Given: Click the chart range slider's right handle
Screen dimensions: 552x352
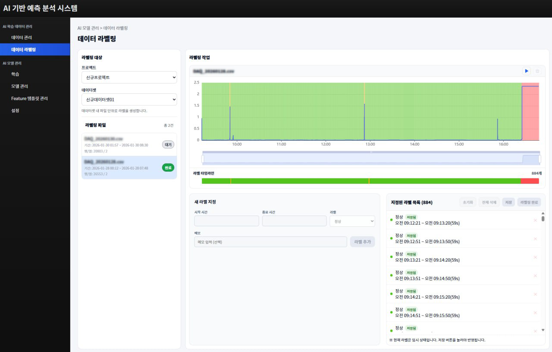Looking at the screenshot, I should tap(539, 159).
